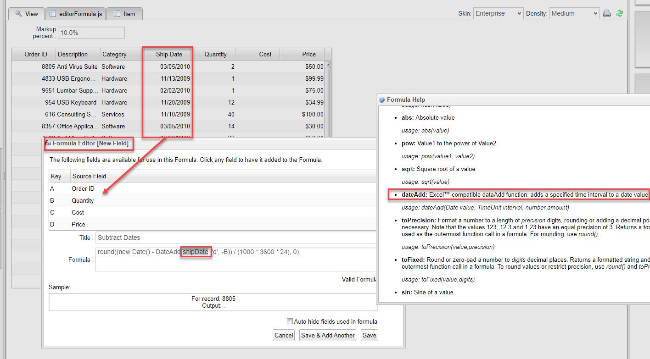Image resolution: width=650 pixels, height=359 pixels.
Task: Select the 8357 Office Applica... row
Action: [168, 126]
